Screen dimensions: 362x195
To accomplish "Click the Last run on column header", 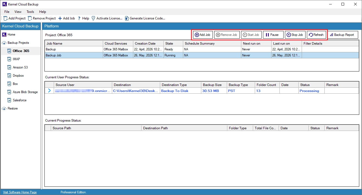I will pyautogui.click(x=287, y=43).
